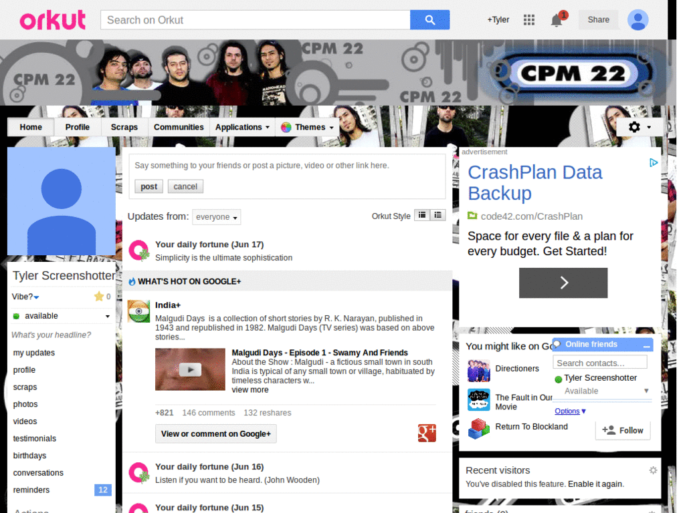Switch to compact Orkut Style list view
The height and width of the screenshot is (513, 685).
click(422, 215)
